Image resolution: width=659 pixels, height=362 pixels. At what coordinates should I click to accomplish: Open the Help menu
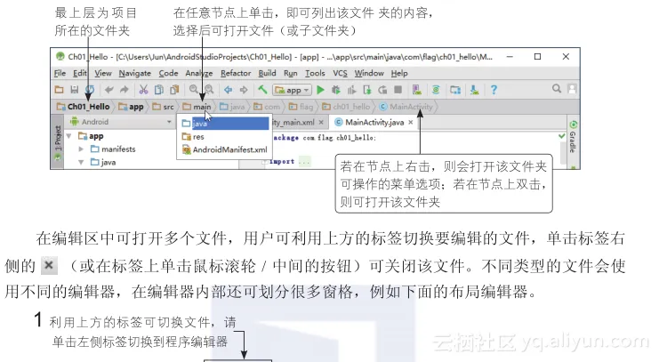tap(399, 73)
